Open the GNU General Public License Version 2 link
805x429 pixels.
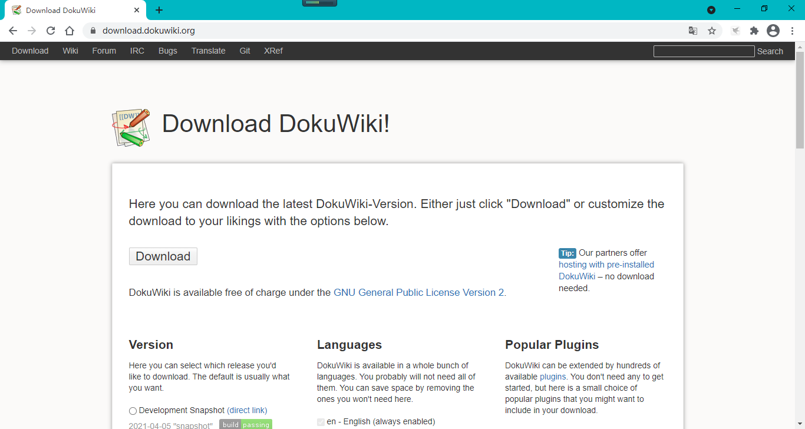418,292
